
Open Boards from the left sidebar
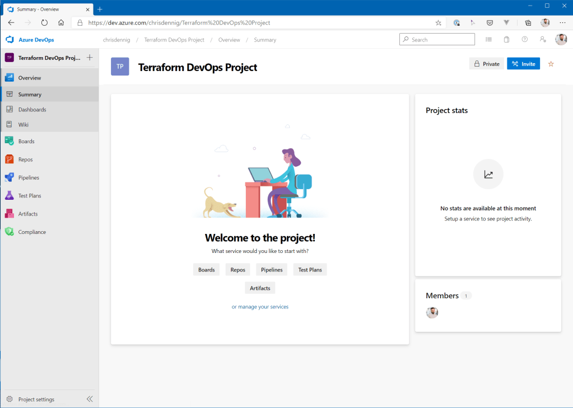26,142
